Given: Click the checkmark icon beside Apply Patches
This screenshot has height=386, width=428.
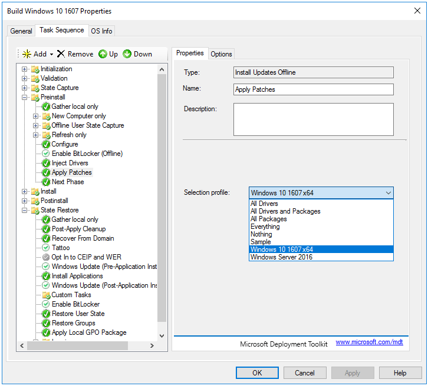Looking at the screenshot, I should point(46,172).
